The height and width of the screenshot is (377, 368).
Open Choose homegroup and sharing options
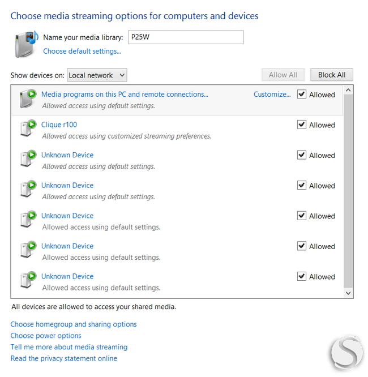pos(74,324)
